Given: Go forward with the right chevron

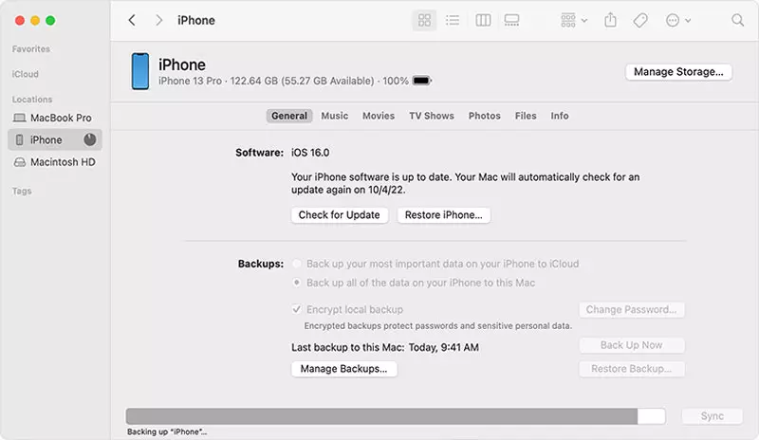Looking at the screenshot, I should coord(158,20).
